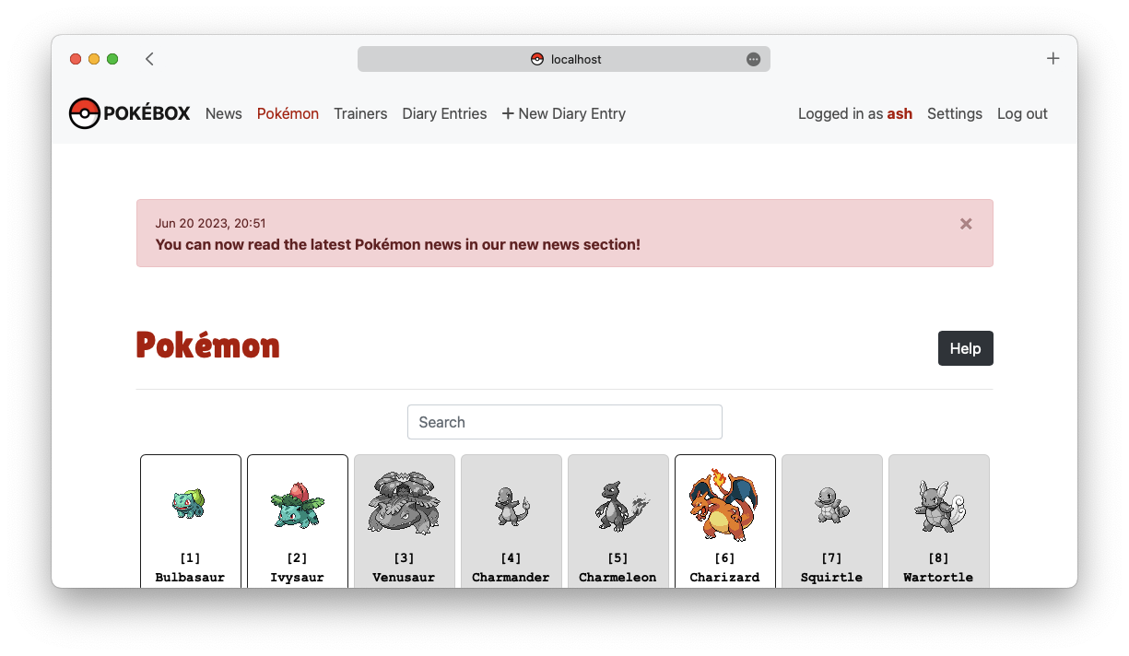Focus the Search input field
The height and width of the screenshot is (656, 1129).
click(564, 422)
